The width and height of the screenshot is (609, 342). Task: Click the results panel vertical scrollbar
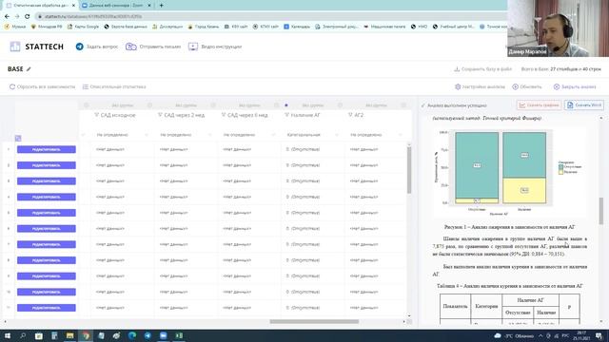pyautogui.click(x=601, y=211)
